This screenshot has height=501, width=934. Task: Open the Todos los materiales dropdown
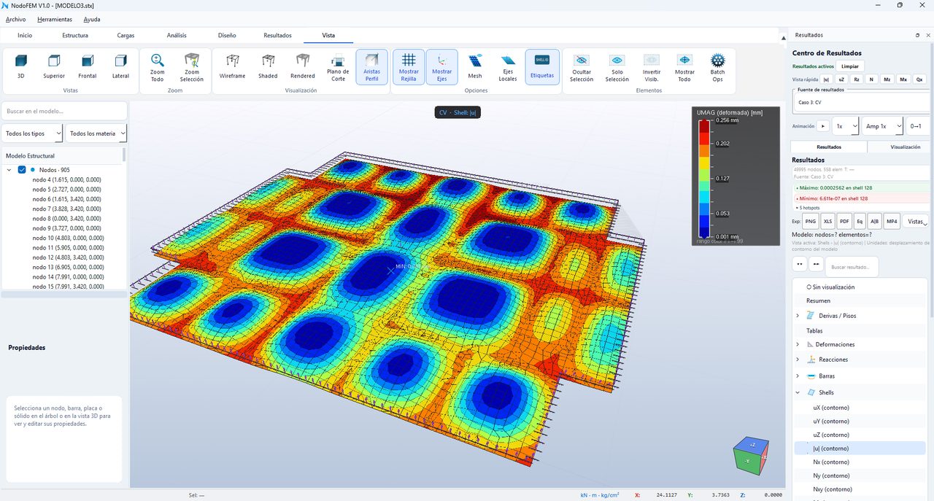(x=96, y=133)
